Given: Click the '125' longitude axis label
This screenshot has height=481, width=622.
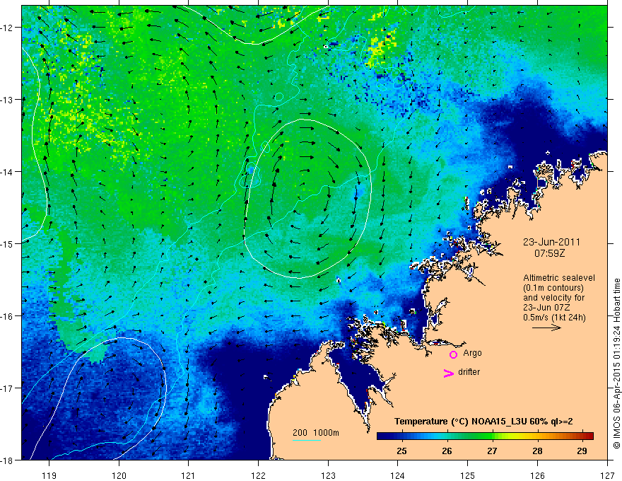Looking at the screenshot, I should click(x=468, y=475).
